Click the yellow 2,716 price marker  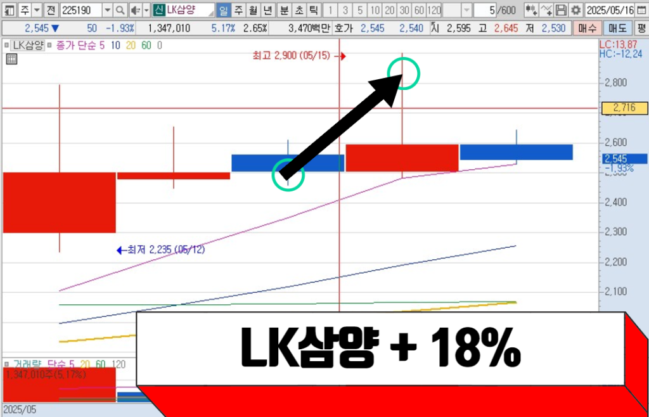point(625,108)
